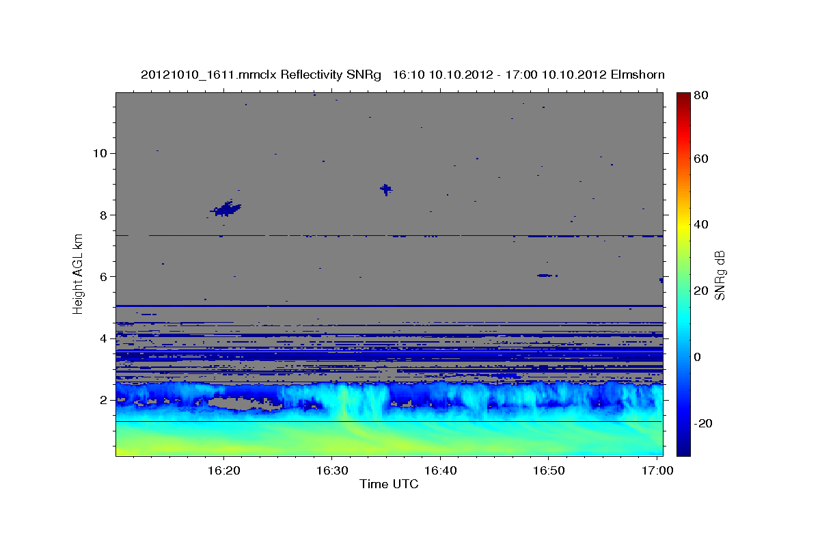Viewport: 820px width, 547px height.
Task: Click the dark blue bottom of colorbar
Action: (683, 448)
